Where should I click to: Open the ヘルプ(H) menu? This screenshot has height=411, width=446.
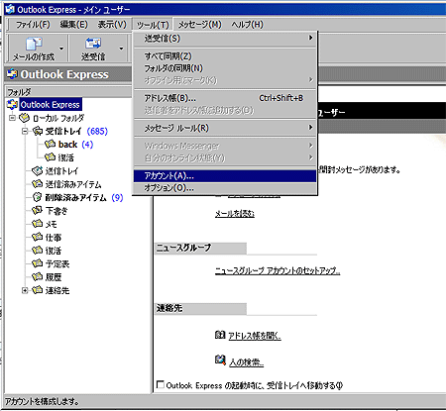tap(247, 25)
